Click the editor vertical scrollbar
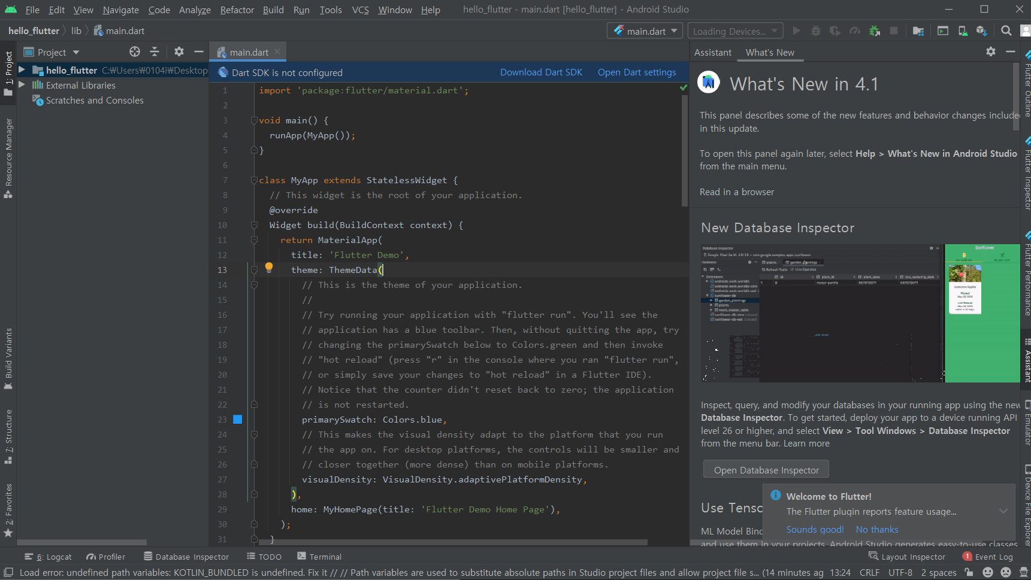 684,151
